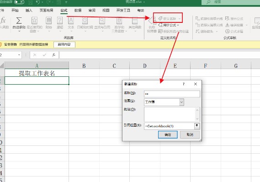The image size is (260, 182).
Task: Select column B header
Action: point(84,66)
